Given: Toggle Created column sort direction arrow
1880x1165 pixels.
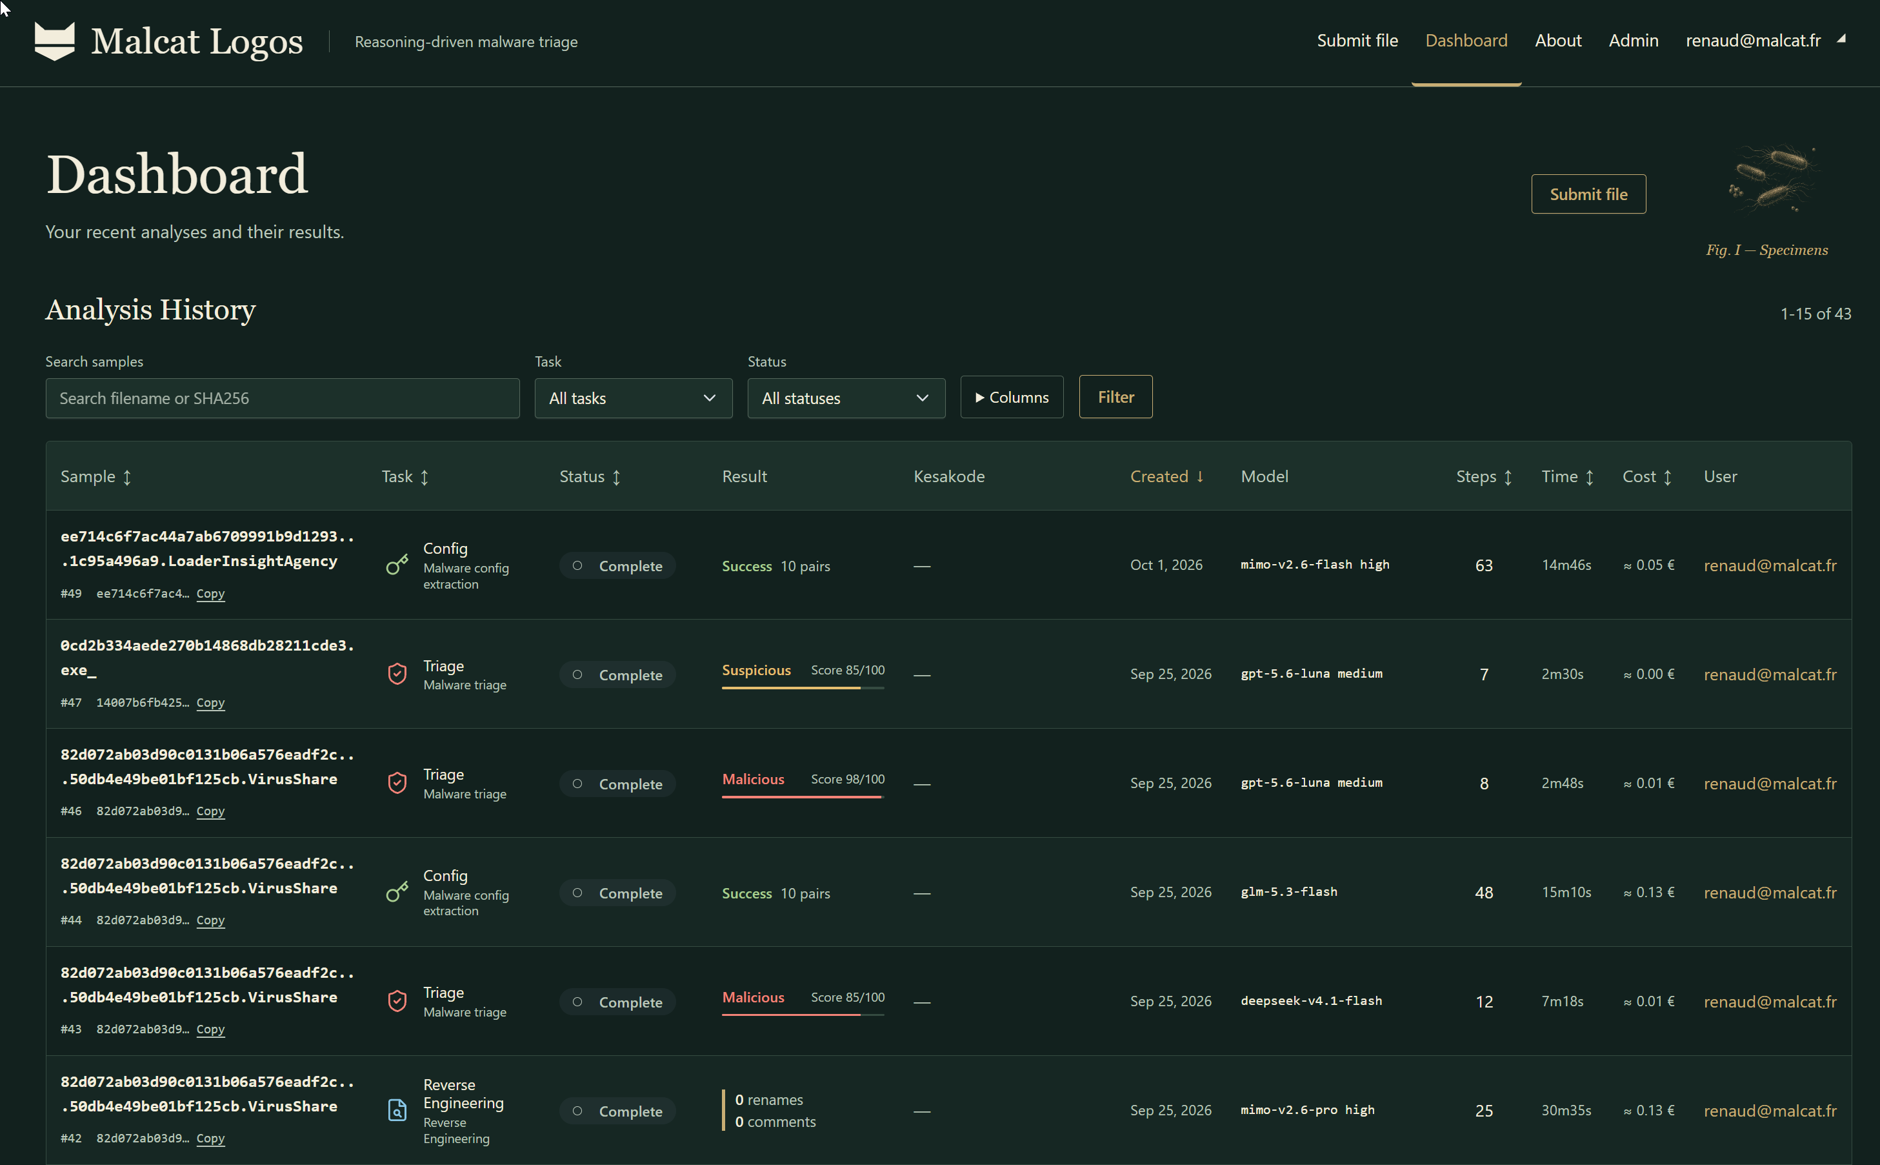Looking at the screenshot, I should pos(1200,476).
